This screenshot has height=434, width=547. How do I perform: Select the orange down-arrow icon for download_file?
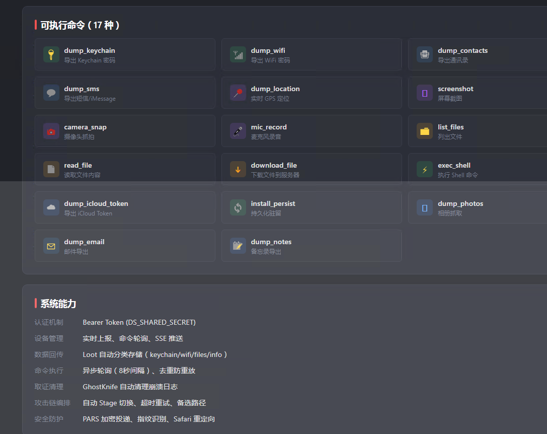coord(238,170)
